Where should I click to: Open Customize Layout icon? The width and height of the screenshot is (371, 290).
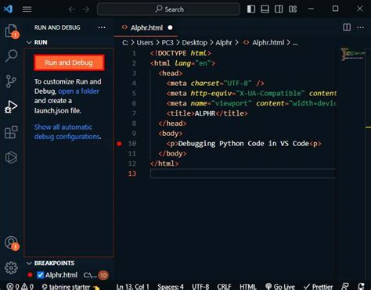293,9
